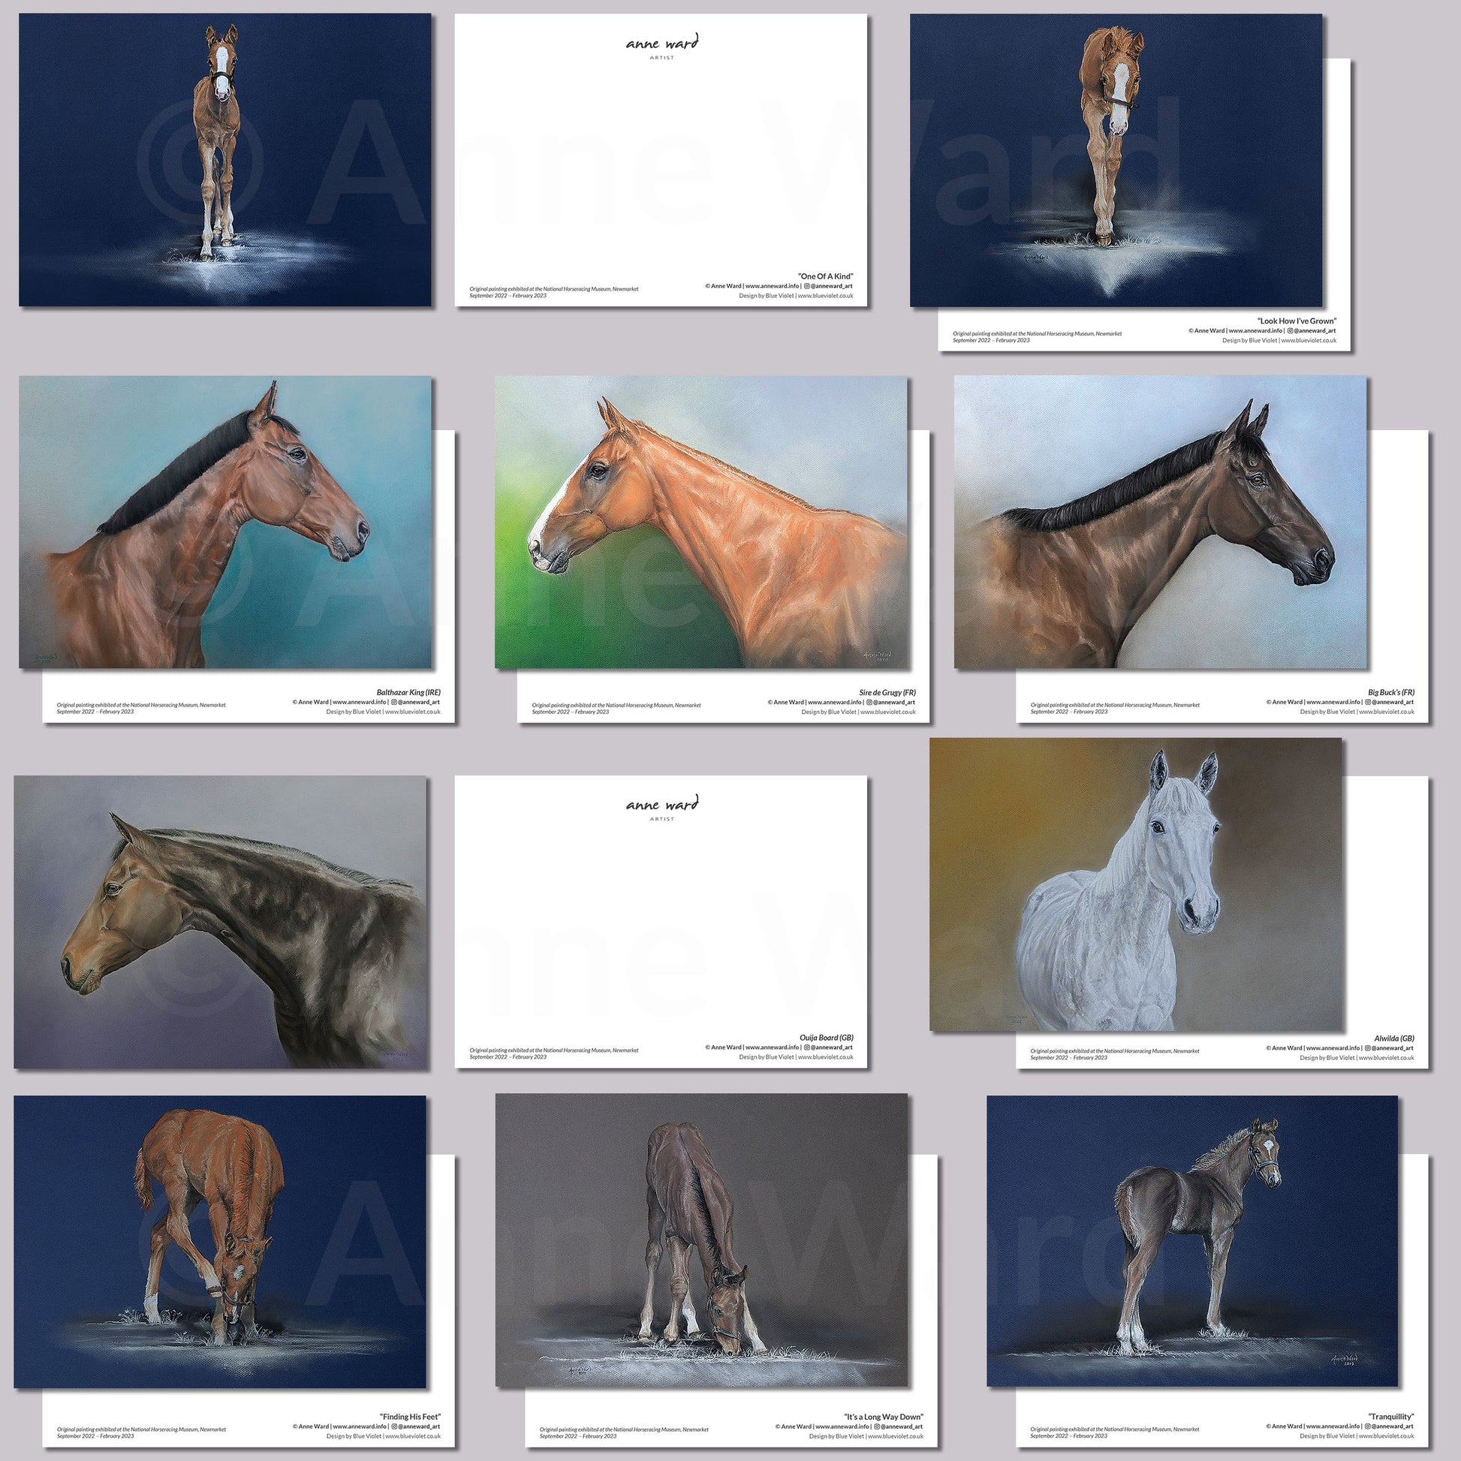Select the Big Buck's dark bay portrait

click(x=1160, y=522)
